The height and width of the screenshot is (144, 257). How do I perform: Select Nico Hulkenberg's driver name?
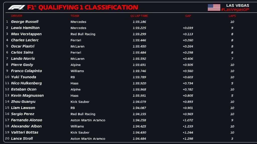[26, 83]
